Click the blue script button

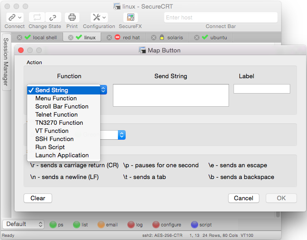tap(201, 225)
